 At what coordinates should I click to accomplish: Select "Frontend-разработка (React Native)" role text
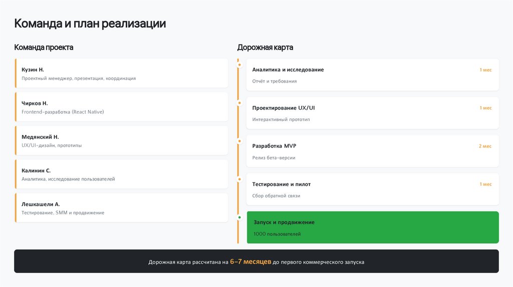tap(63, 112)
